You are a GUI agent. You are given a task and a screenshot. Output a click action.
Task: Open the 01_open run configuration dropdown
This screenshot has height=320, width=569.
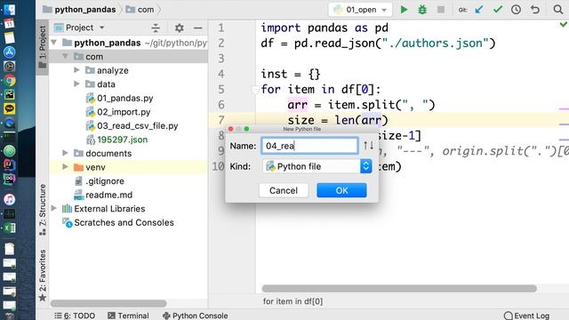[x=360, y=10]
